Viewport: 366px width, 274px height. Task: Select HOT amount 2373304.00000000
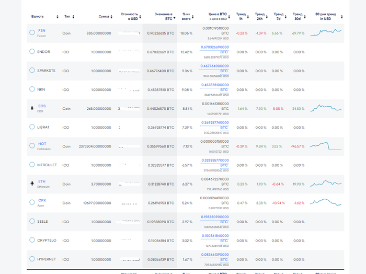coord(95,146)
